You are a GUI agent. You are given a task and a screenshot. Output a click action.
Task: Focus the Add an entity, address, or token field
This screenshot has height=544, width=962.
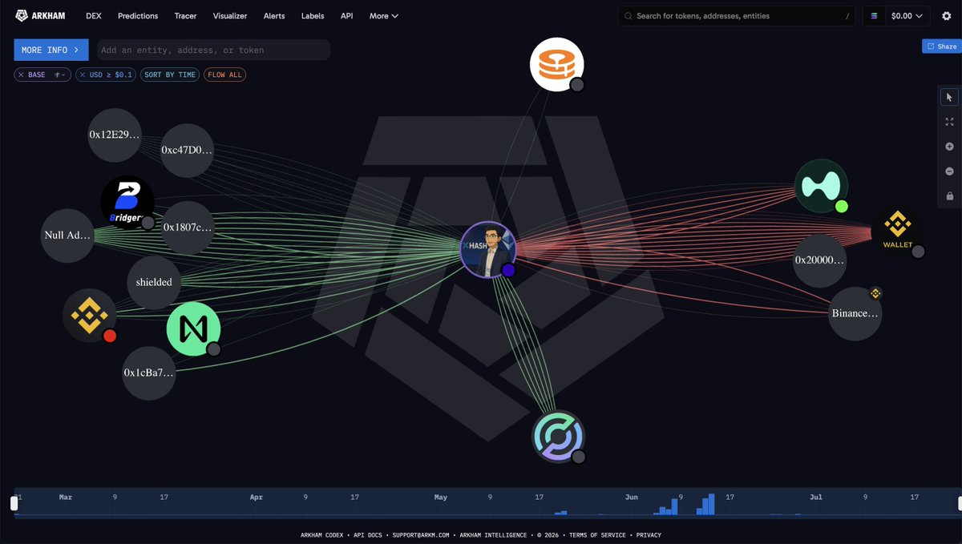click(x=213, y=50)
